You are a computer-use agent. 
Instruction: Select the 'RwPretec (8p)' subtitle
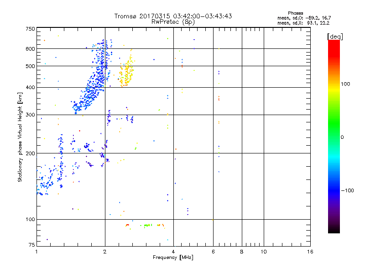(x=173, y=22)
